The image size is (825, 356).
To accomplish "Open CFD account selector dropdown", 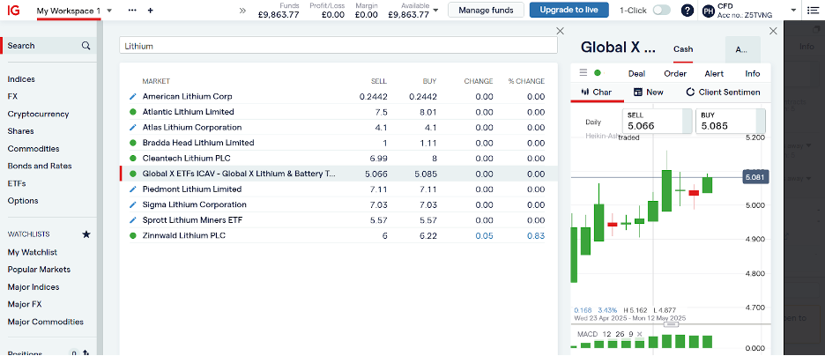I will tap(793, 10).
